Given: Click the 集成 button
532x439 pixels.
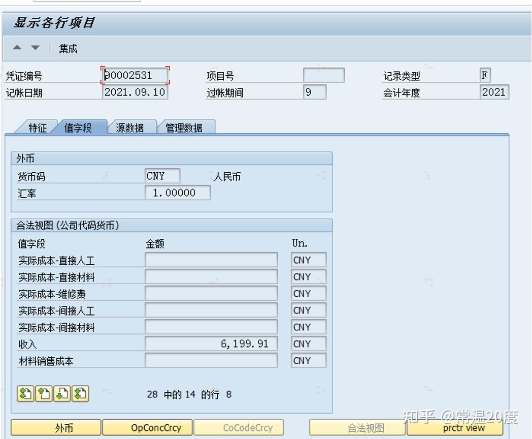Looking at the screenshot, I should (69, 48).
